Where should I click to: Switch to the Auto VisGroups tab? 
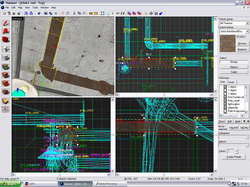232,82
